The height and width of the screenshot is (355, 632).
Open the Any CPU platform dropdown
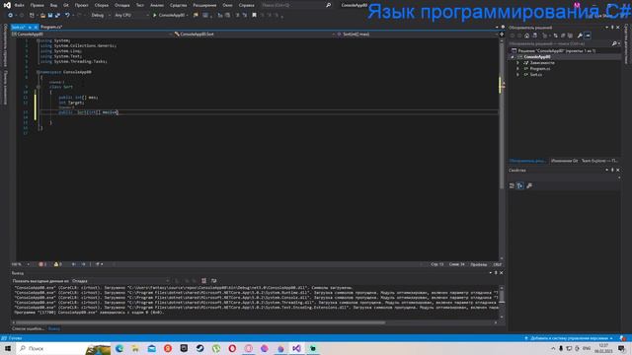131,15
